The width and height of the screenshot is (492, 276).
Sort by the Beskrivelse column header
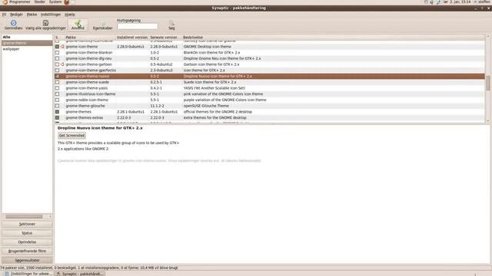(x=333, y=38)
